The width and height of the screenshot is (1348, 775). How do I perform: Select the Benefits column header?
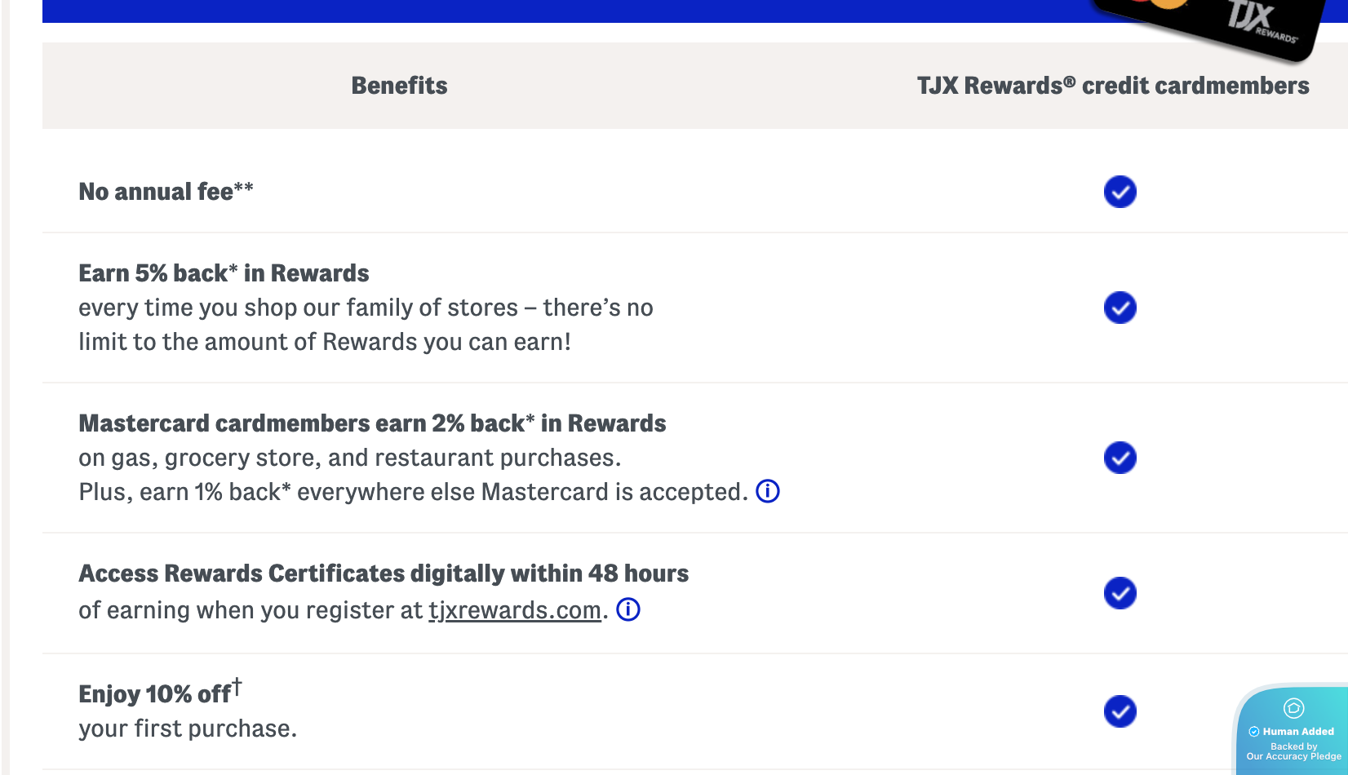tap(399, 86)
